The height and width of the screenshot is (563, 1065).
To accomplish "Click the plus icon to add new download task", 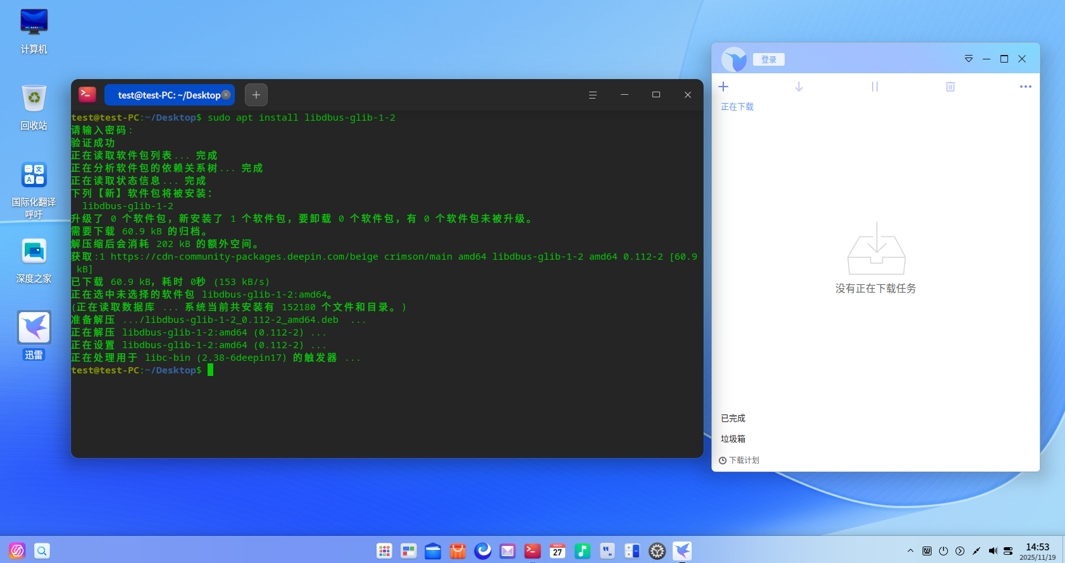I will (x=723, y=87).
